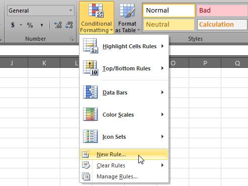Expand the Highlight Cells Rules submenu arrow

tap(162, 46)
